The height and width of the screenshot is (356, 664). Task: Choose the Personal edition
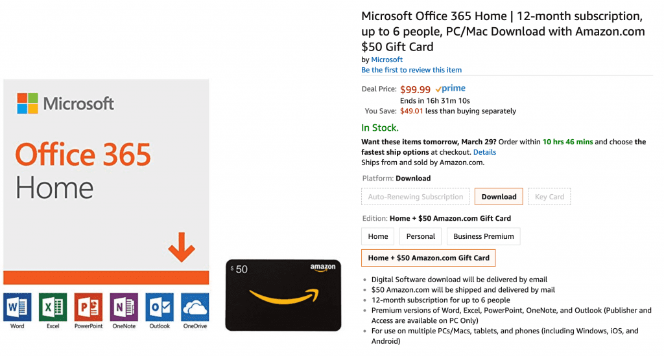(x=420, y=236)
